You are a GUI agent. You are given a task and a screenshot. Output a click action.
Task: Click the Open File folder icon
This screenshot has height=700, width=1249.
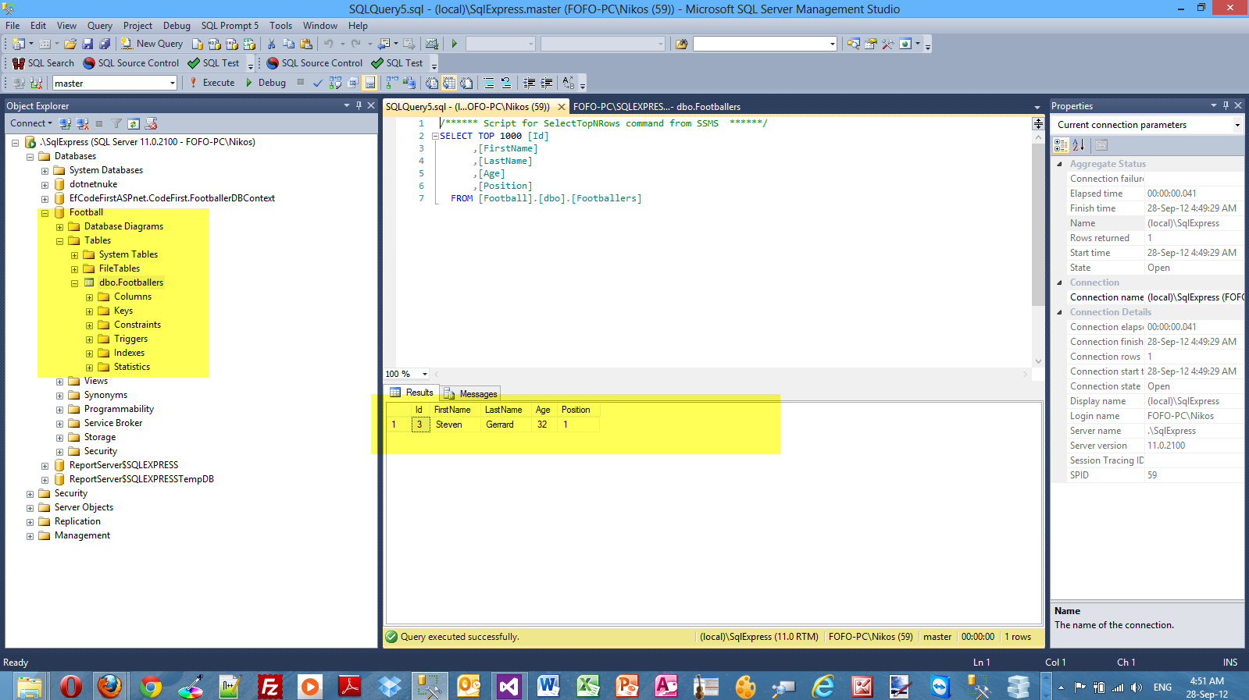(x=70, y=44)
